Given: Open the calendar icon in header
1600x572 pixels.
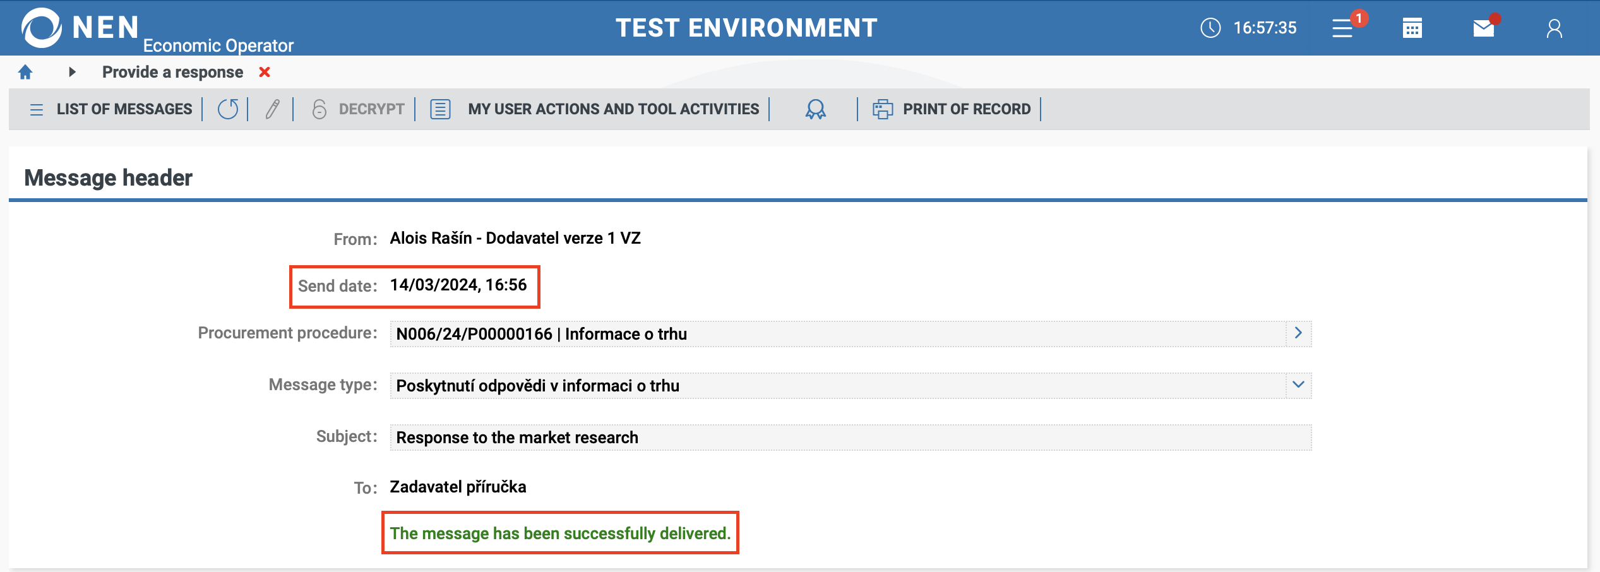Looking at the screenshot, I should point(1412,28).
